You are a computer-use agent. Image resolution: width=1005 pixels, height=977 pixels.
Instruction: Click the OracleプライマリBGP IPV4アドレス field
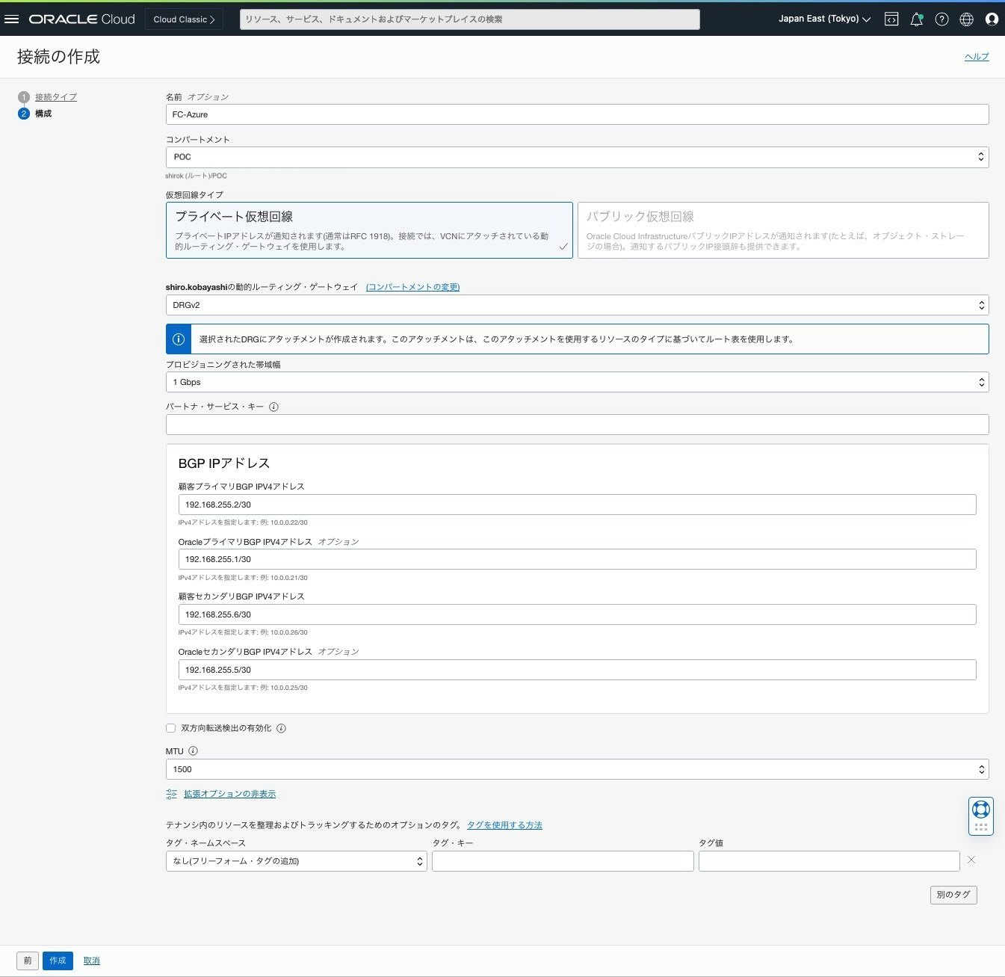point(577,559)
